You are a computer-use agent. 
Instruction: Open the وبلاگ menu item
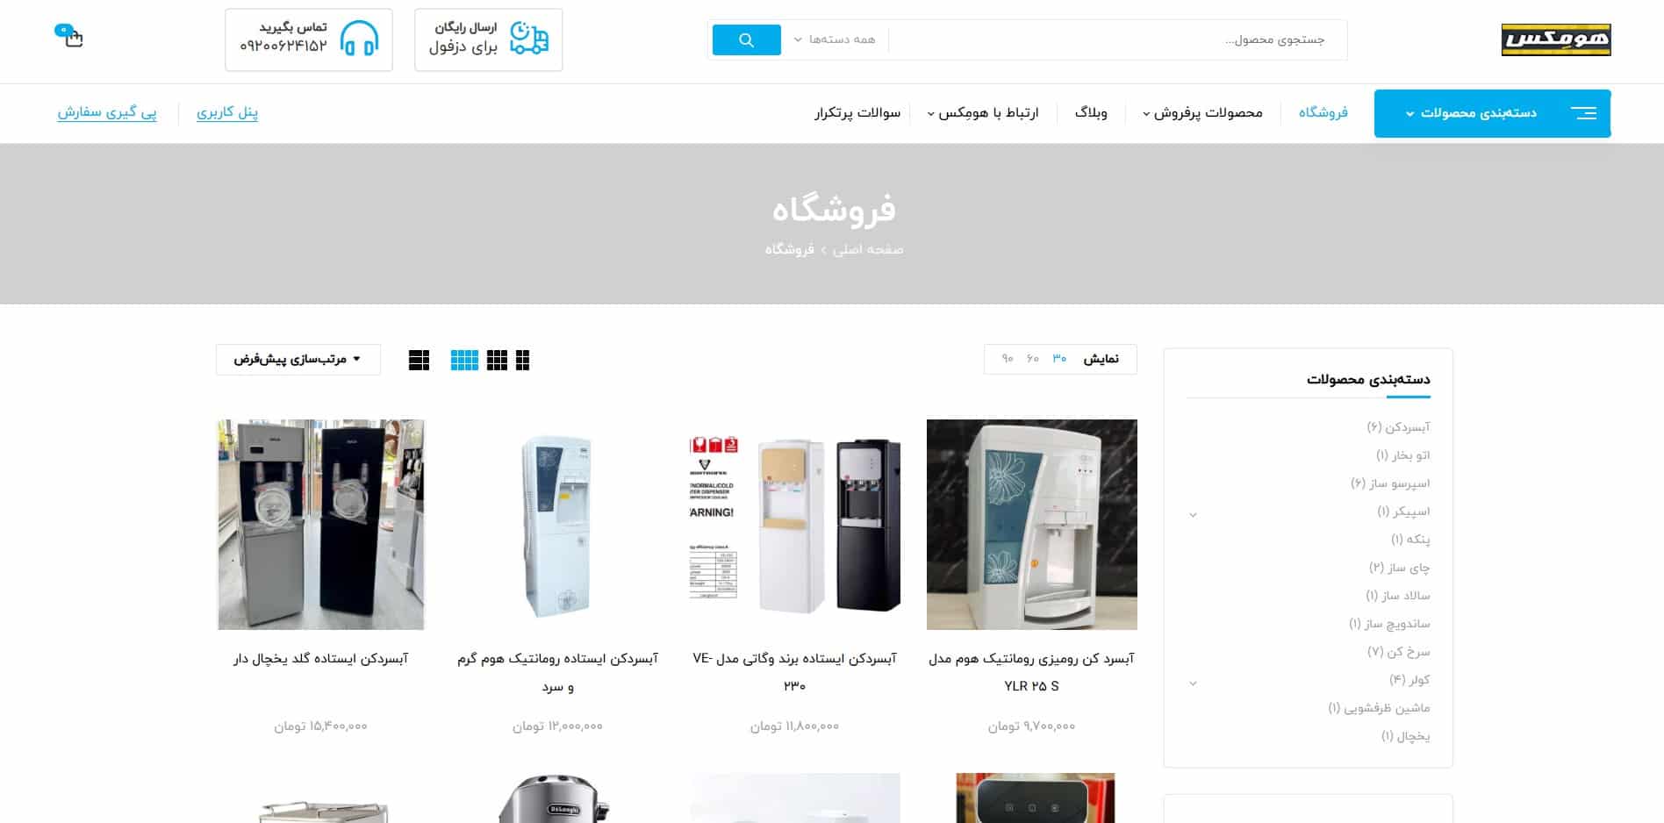1091,112
